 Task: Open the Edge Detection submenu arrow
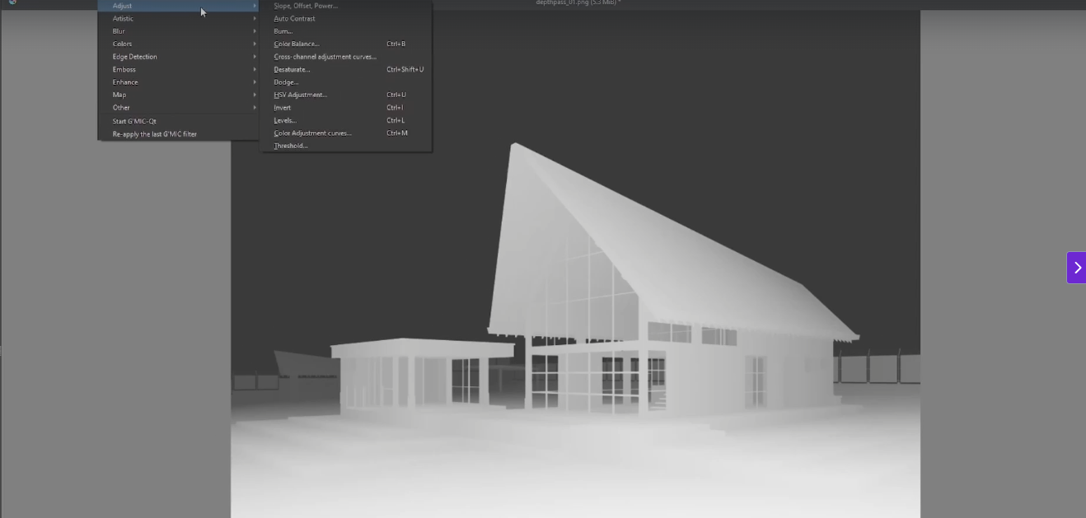255,57
